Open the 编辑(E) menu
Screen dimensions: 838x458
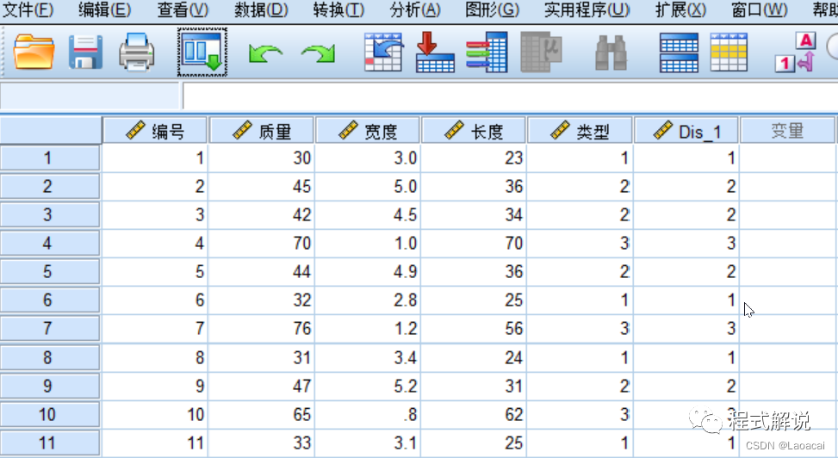coord(105,9)
